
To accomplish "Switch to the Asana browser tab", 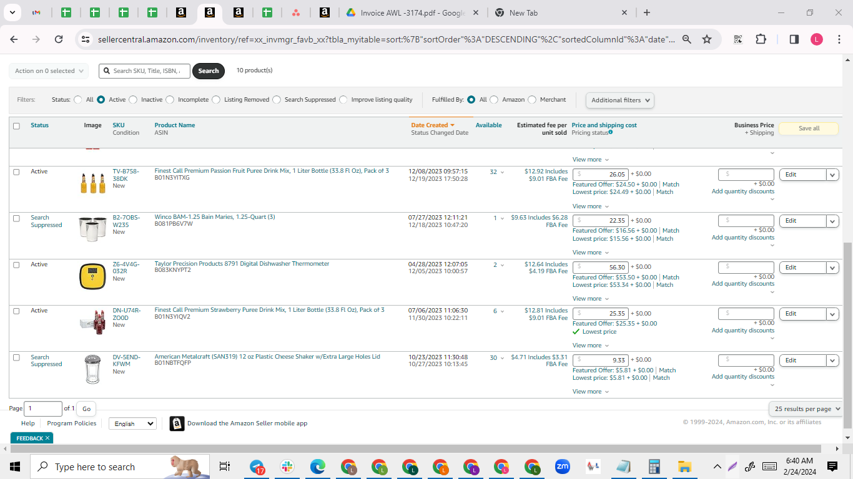I will 296,12.
